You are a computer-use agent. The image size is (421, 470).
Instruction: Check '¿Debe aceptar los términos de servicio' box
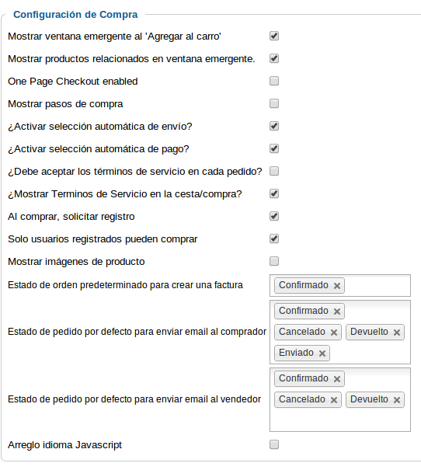tap(274, 171)
